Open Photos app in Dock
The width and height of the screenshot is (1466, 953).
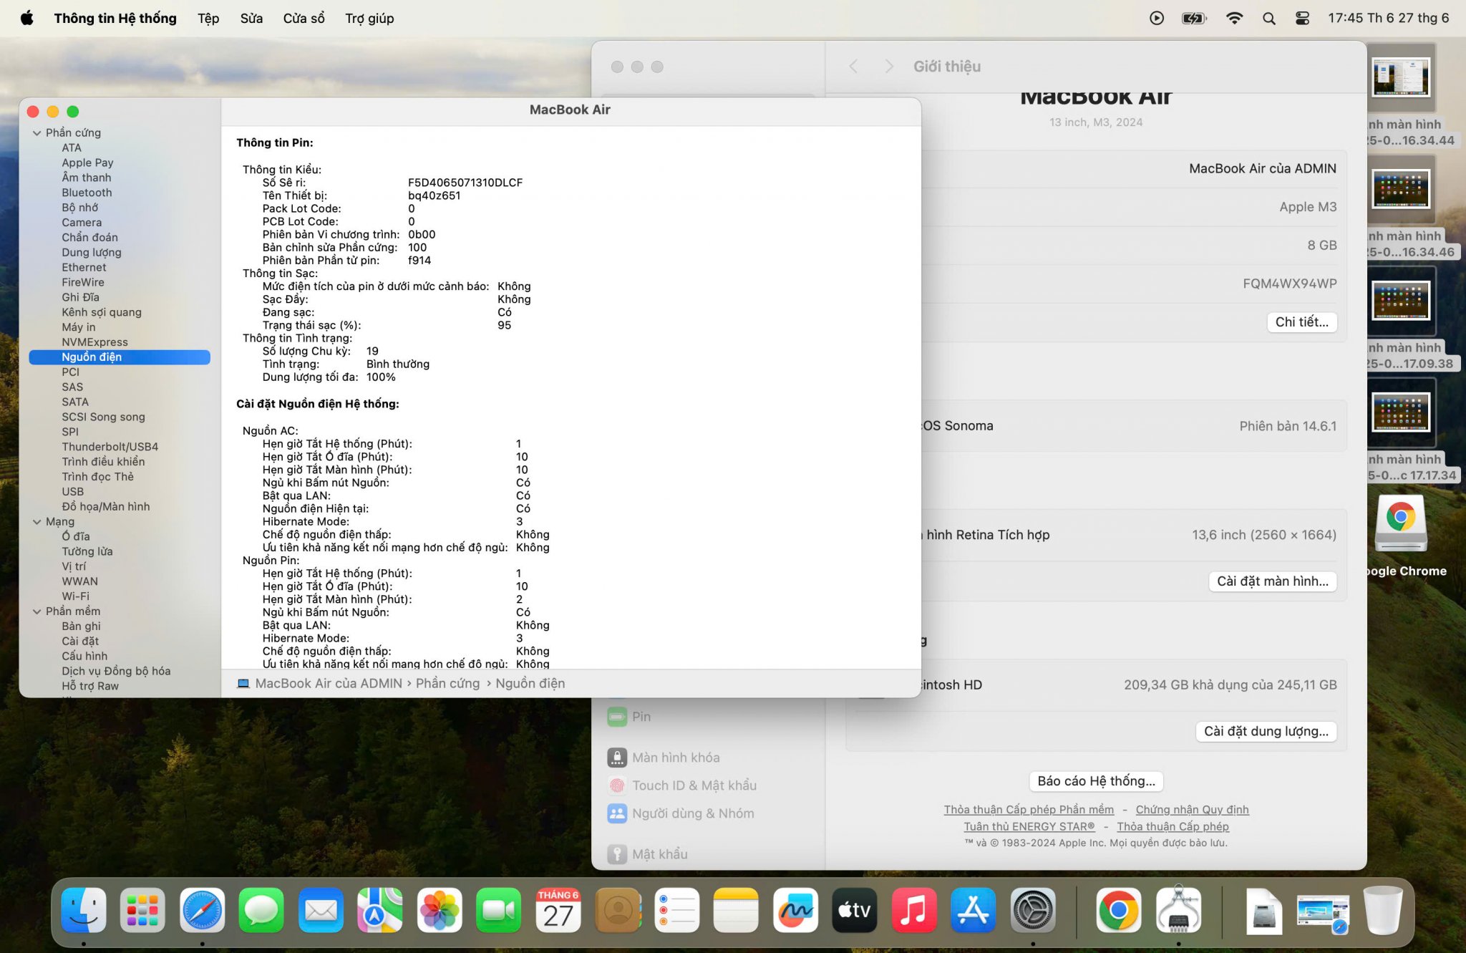[x=440, y=910]
